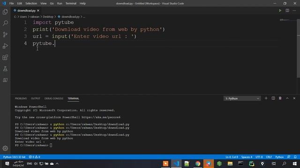Open the Run menu
The height and width of the screenshot is (168, 300).
(x=60, y=3)
